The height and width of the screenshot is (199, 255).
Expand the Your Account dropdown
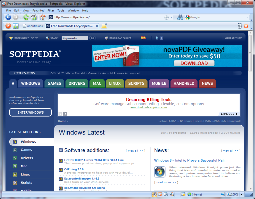(232, 38)
